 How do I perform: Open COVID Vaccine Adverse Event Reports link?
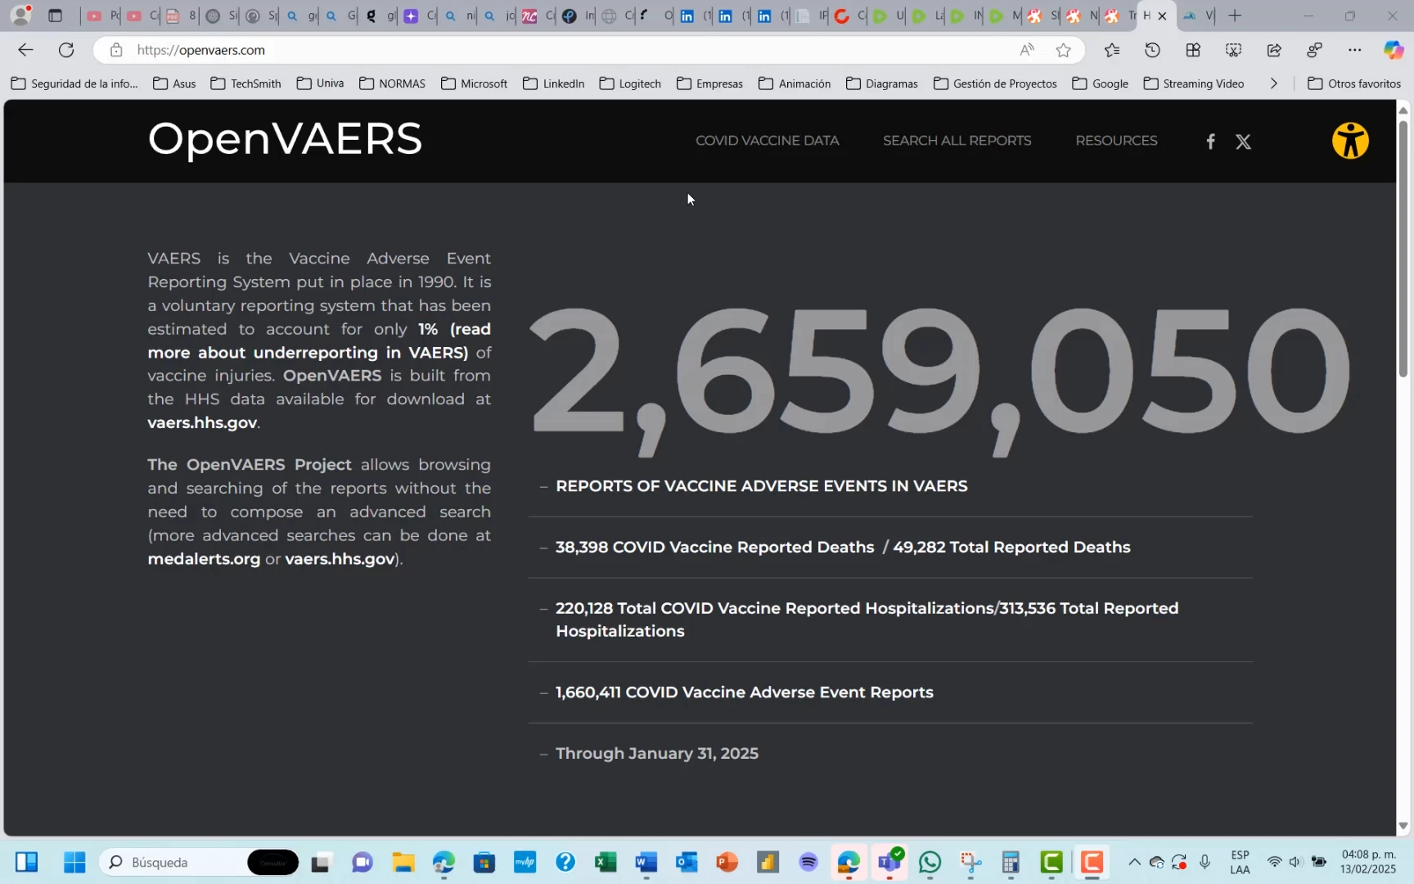[744, 692]
